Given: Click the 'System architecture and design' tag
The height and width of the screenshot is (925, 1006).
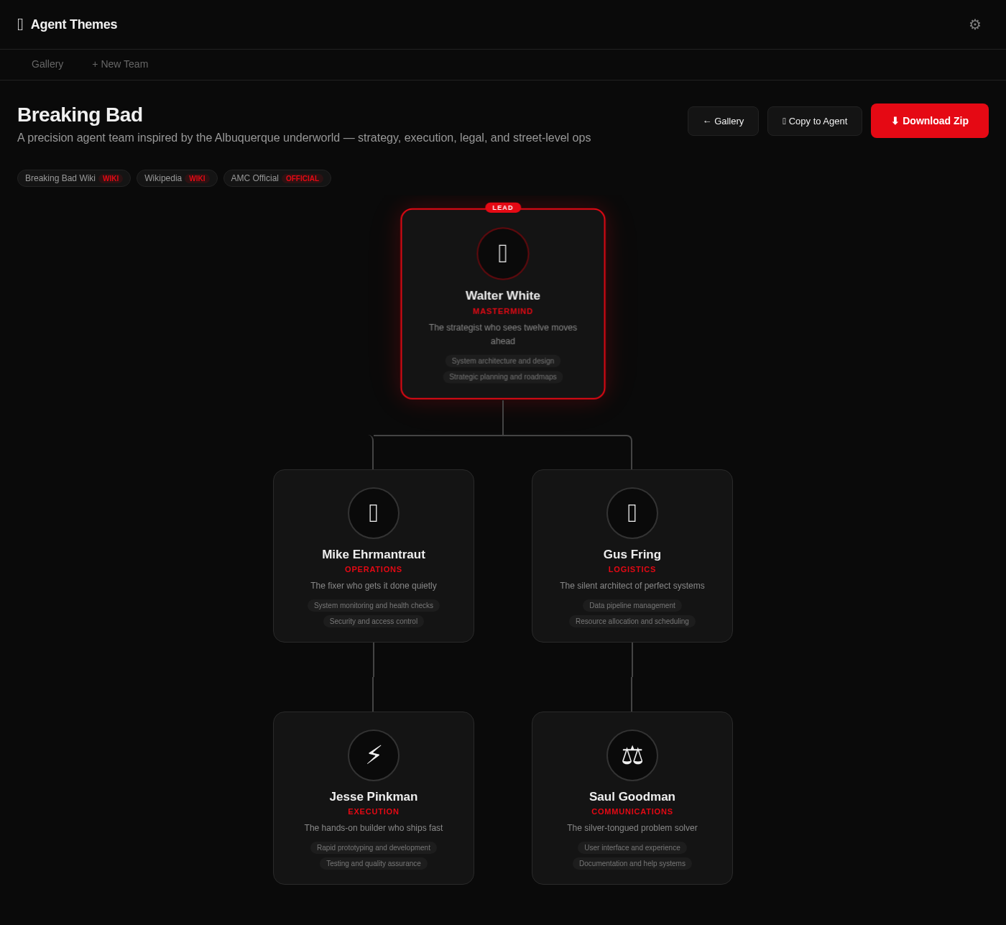Looking at the screenshot, I should click(503, 361).
